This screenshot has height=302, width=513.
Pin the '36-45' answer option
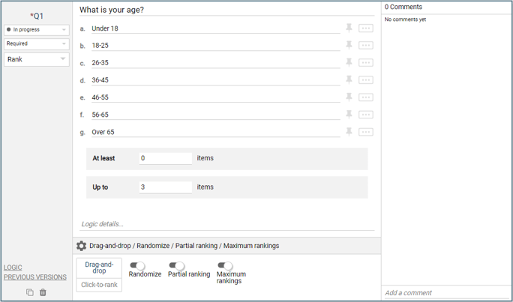click(349, 79)
